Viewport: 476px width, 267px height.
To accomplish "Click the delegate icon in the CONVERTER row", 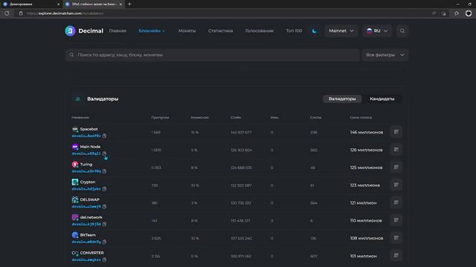I will [396, 256].
